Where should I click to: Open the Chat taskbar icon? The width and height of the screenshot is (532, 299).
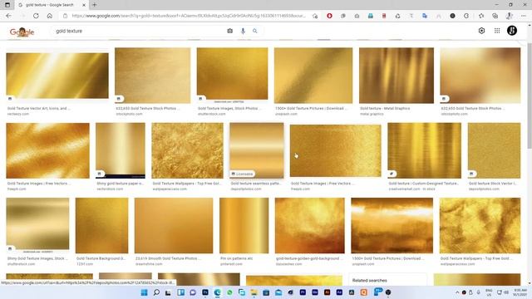(x=193, y=292)
